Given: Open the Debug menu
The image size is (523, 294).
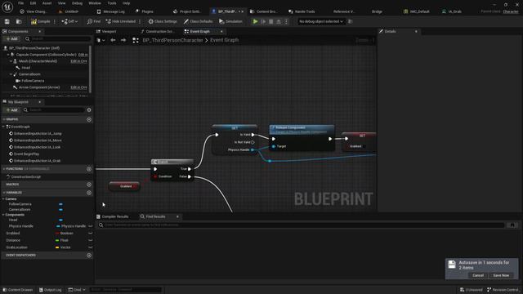Looking at the screenshot, I should point(77,3).
